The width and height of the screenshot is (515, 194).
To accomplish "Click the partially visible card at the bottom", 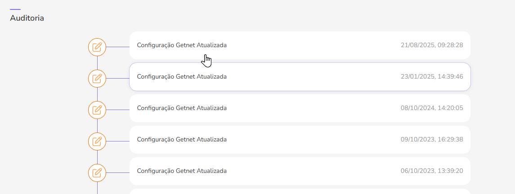I will coord(300,191).
